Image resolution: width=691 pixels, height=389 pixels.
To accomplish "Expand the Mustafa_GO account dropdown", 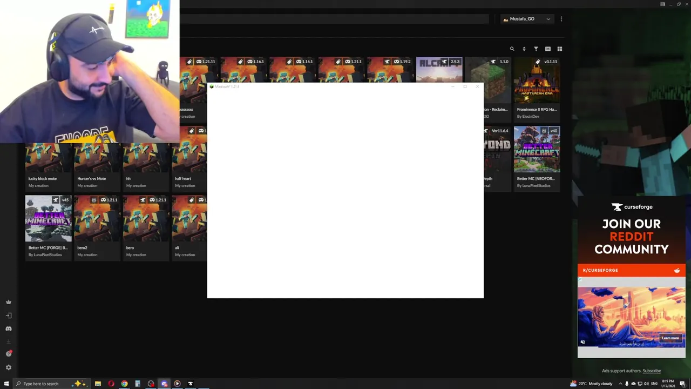I will (x=526, y=19).
